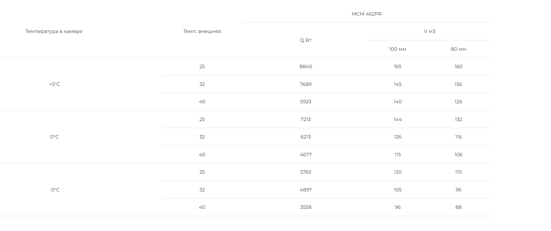Select the Температура в камере column header
The width and height of the screenshot is (551, 231).
coord(54,31)
